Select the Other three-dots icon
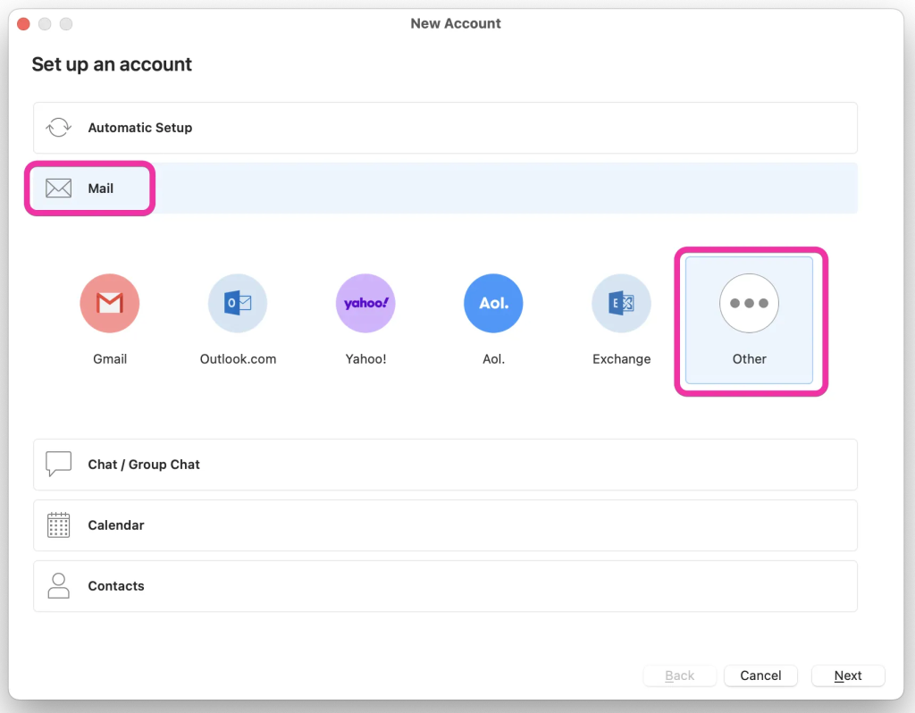 pyautogui.click(x=749, y=304)
